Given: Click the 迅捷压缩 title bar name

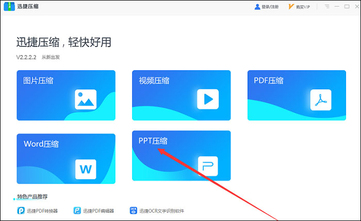Looking at the screenshot, I should click(28, 6).
